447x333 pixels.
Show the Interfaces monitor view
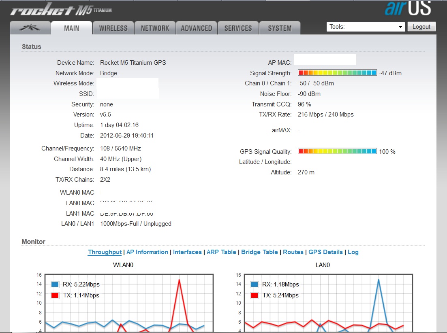point(187,252)
